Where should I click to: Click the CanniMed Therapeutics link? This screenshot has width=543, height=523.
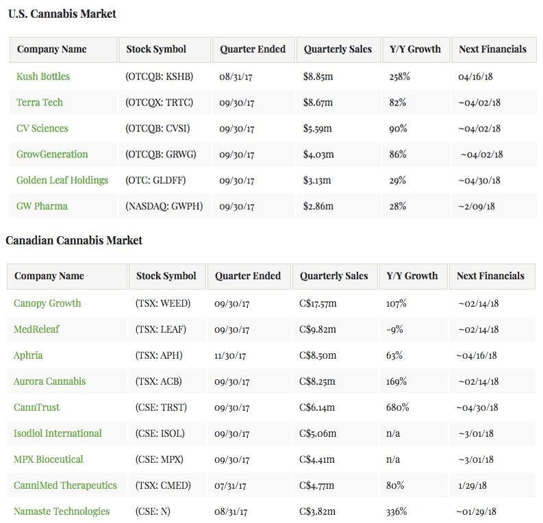[x=65, y=485]
